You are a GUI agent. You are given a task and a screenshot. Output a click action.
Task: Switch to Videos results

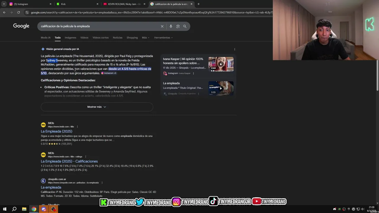(x=84, y=38)
